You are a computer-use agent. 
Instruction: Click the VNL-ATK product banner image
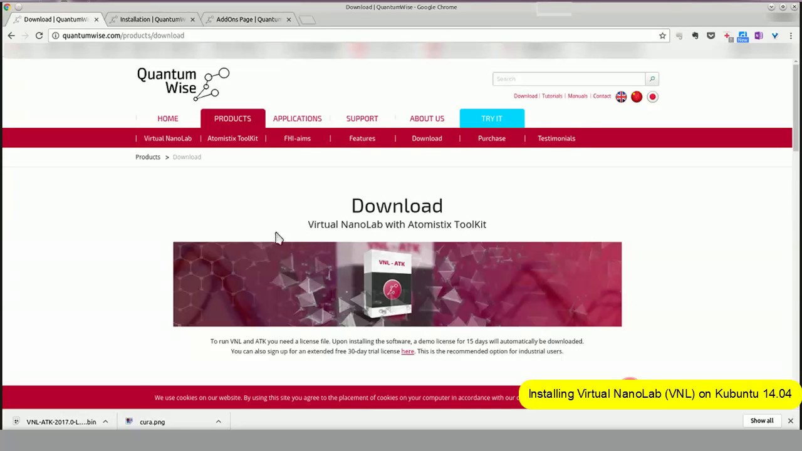[x=397, y=284]
